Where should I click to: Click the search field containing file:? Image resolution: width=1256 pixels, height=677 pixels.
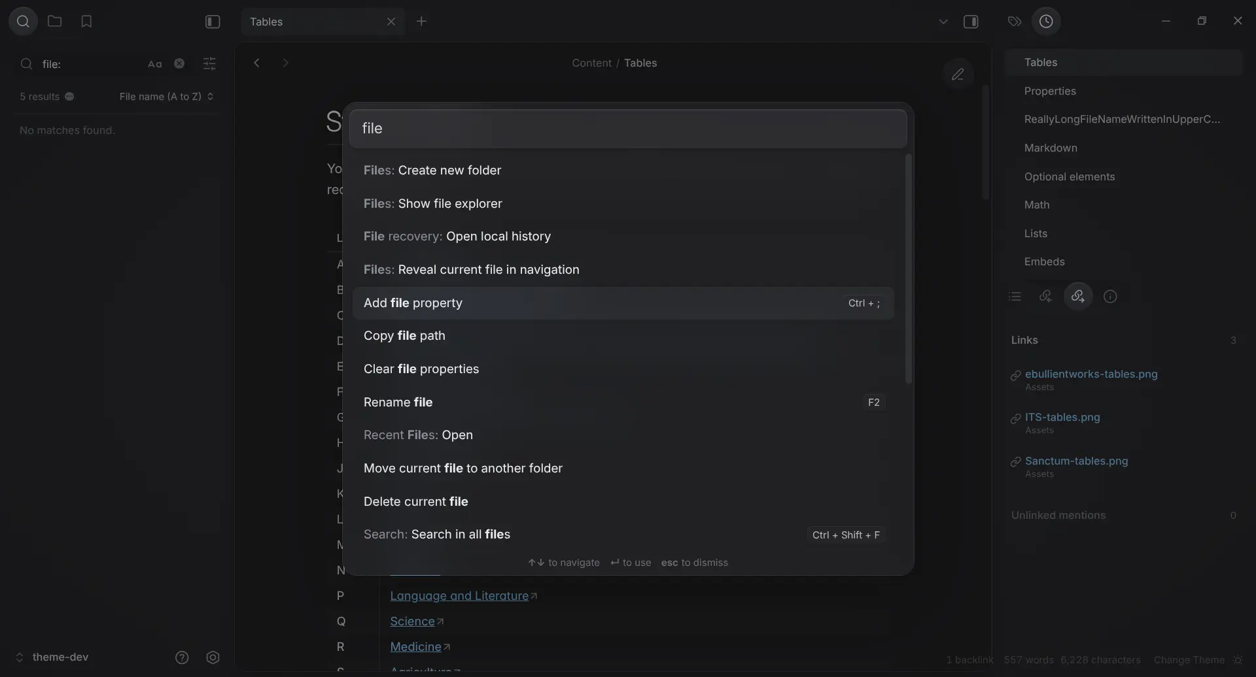point(92,64)
